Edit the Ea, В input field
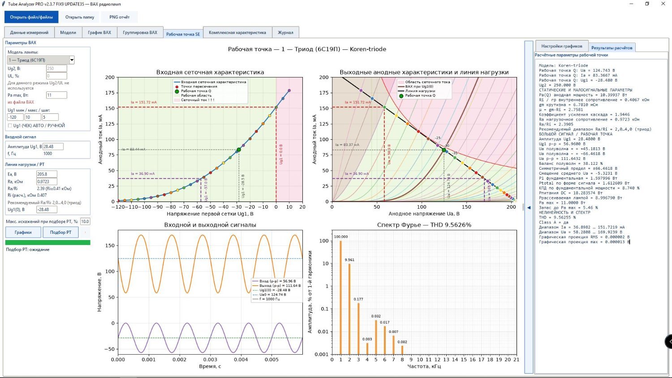 pos(47,174)
